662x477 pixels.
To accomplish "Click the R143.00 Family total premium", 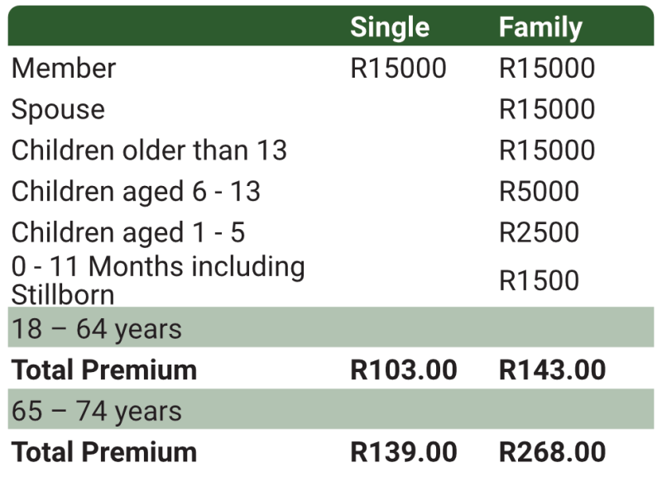I will pos(553,370).
